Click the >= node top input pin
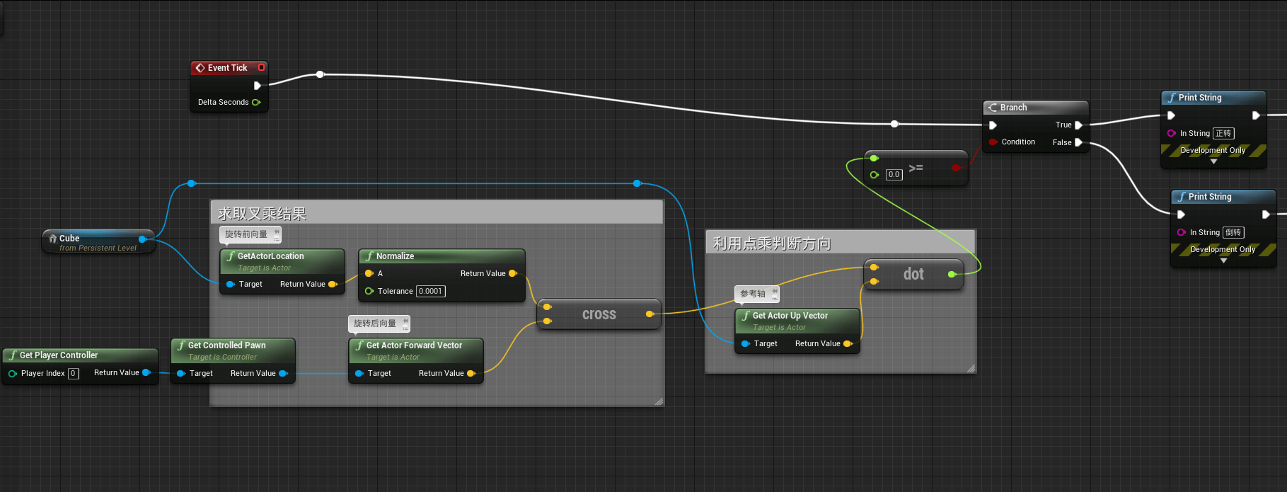The width and height of the screenshot is (1287, 492). point(874,158)
